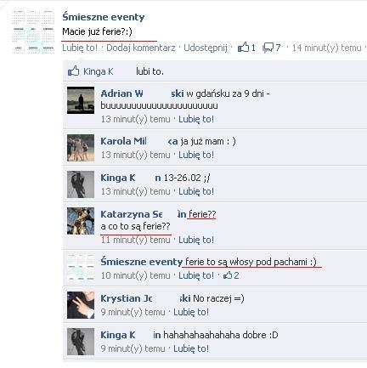Open Śmieszne eventy page profile picture
Viewport: 367px width, 368px height.
pos(33,31)
